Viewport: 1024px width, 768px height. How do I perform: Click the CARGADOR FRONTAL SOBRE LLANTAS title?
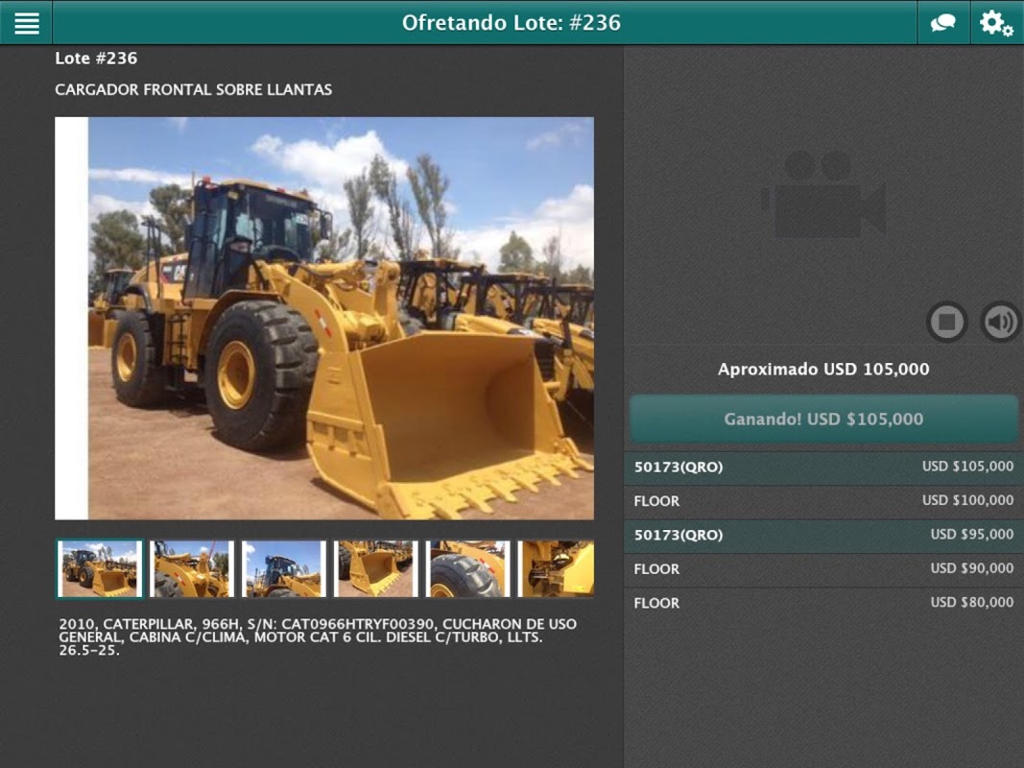[x=193, y=89]
